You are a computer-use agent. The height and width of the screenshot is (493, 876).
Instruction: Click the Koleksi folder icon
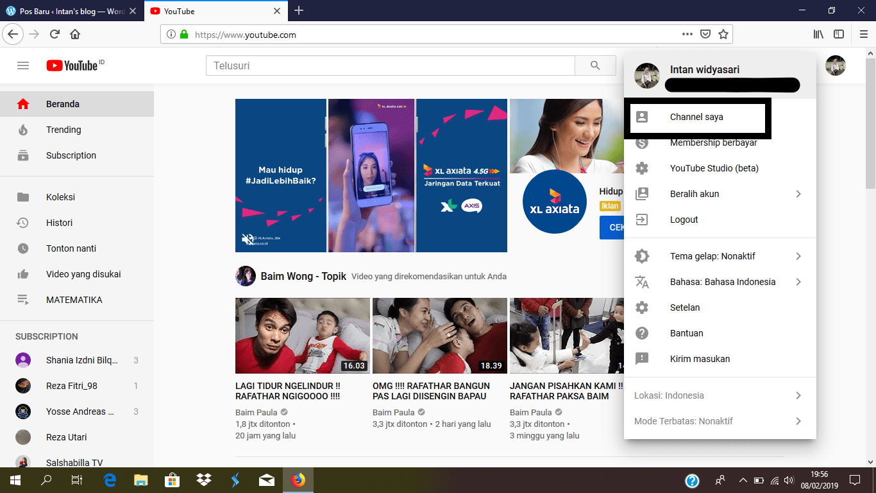coord(23,197)
